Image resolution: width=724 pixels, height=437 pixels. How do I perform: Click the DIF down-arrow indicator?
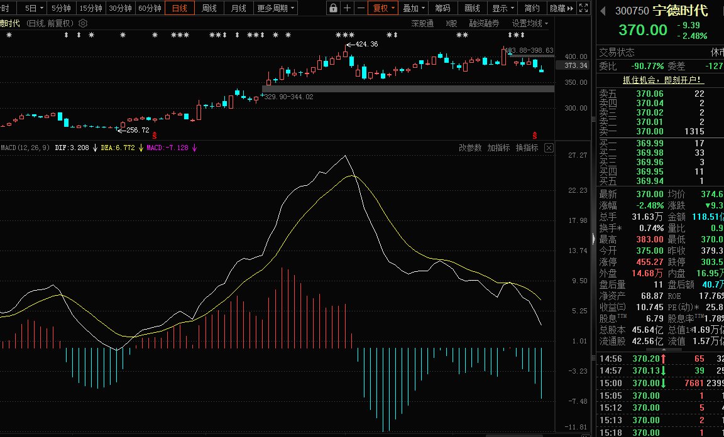95,148
